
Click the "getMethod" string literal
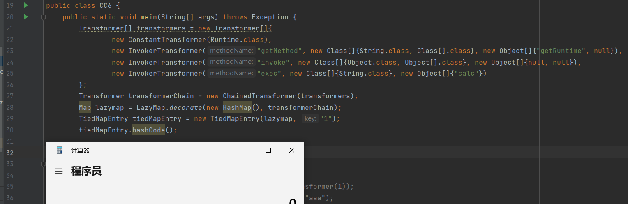tap(279, 51)
